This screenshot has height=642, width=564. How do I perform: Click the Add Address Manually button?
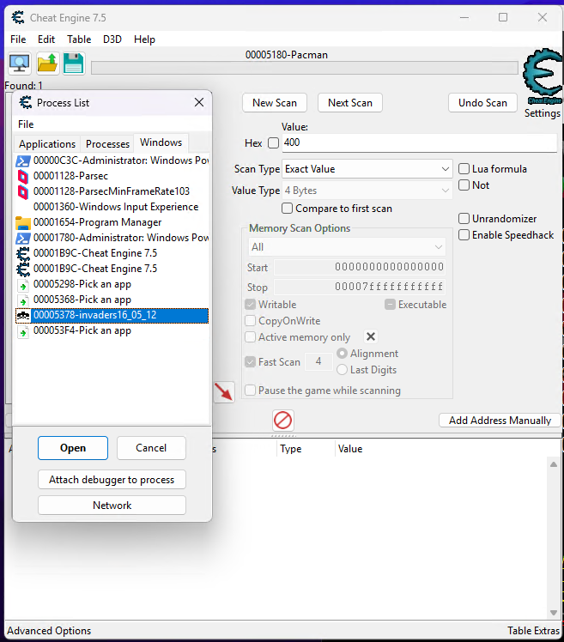coord(500,421)
